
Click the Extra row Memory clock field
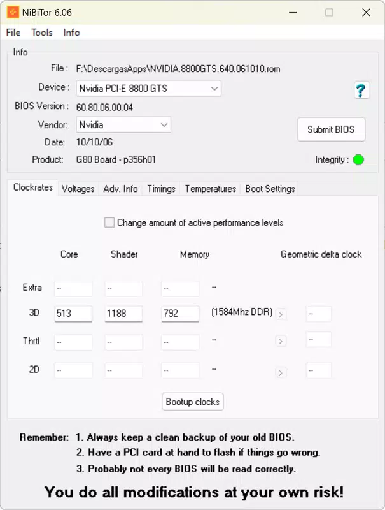pyautogui.click(x=180, y=289)
